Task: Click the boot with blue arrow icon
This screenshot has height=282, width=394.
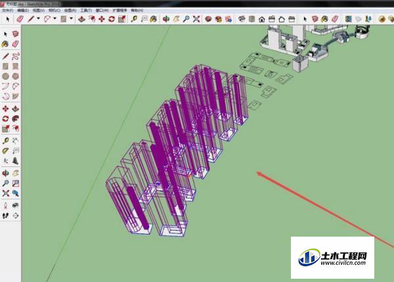Action: pos(368,19)
